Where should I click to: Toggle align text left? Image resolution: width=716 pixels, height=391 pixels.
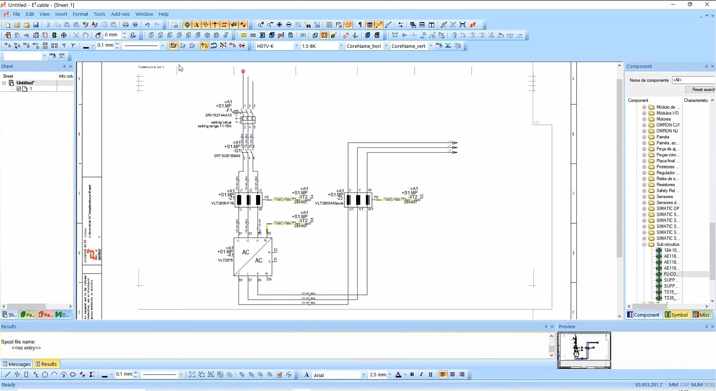click(443, 374)
